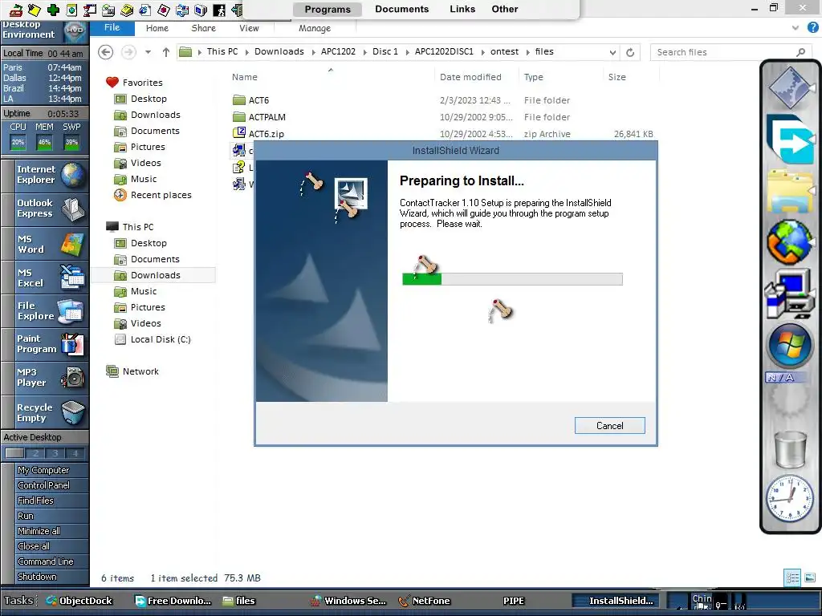The width and height of the screenshot is (822, 616).
Task: Refresh the files folder view
Action: point(630,52)
